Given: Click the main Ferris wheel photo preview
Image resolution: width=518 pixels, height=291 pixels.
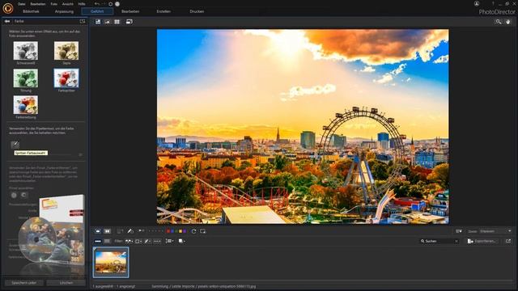Looking at the screenshot, I should (303, 127).
